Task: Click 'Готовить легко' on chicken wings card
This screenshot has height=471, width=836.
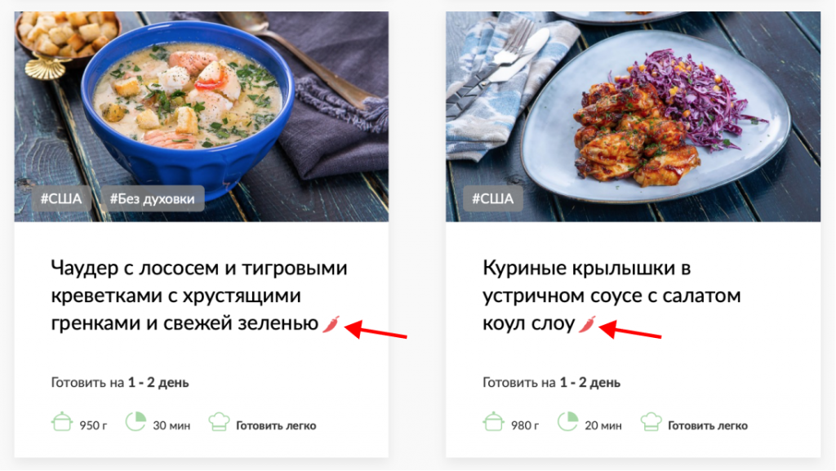Action: (x=708, y=426)
